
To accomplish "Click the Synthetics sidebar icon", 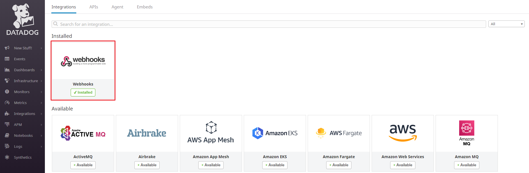I will tap(7, 157).
